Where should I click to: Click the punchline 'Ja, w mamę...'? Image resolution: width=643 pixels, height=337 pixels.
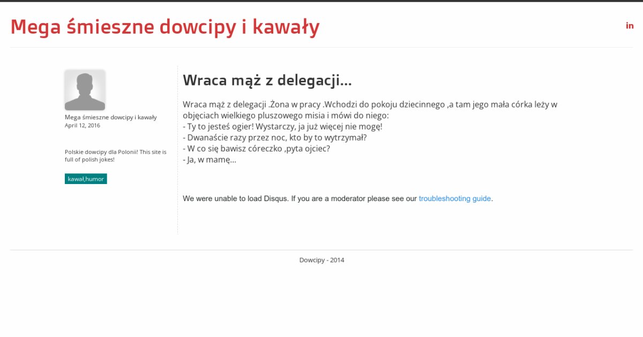point(209,159)
